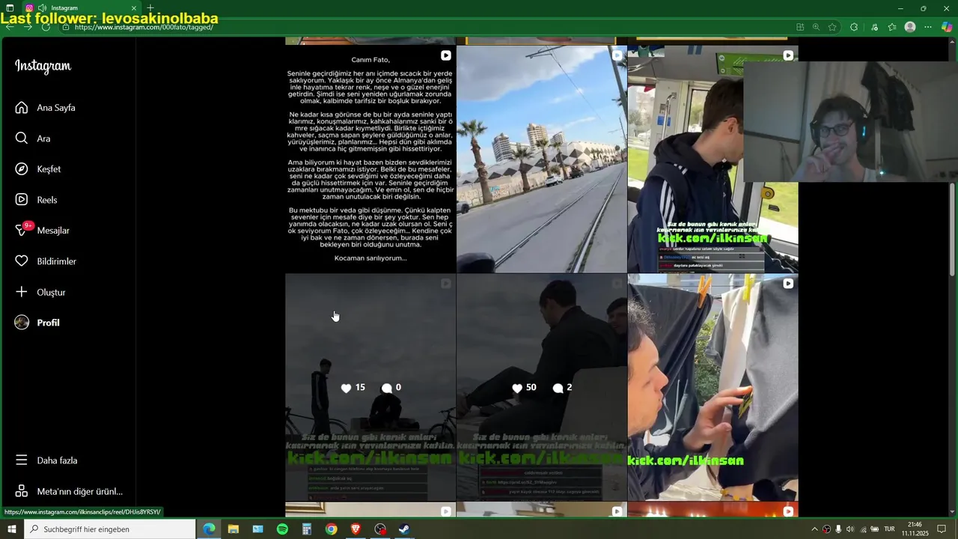Open the browser profile avatar
The width and height of the screenshot is (958, 539).
tap(910, 27)
